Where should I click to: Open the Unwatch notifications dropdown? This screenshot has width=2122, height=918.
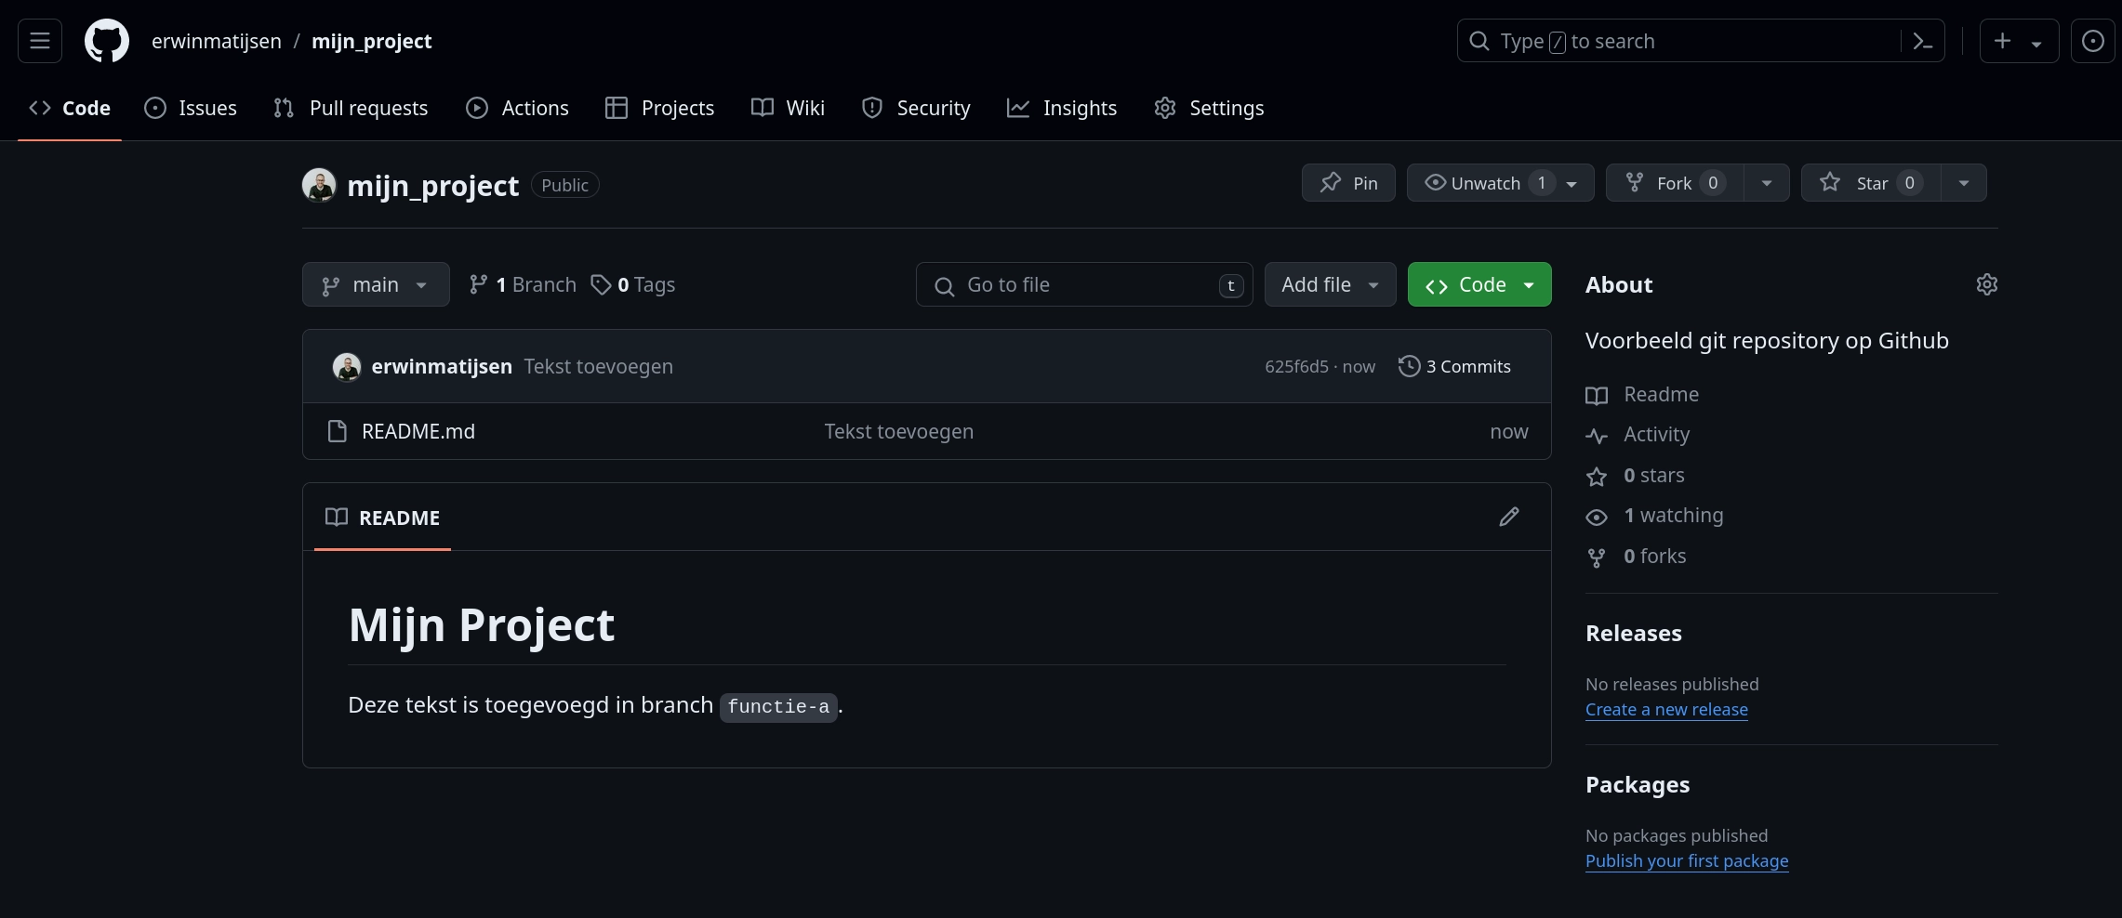click(x=1501, y=183)
